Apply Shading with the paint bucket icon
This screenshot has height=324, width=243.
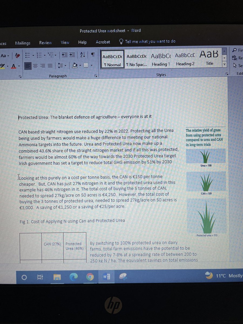[74, 65]
